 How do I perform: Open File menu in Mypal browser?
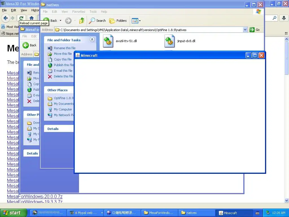[x=4, y=10]
